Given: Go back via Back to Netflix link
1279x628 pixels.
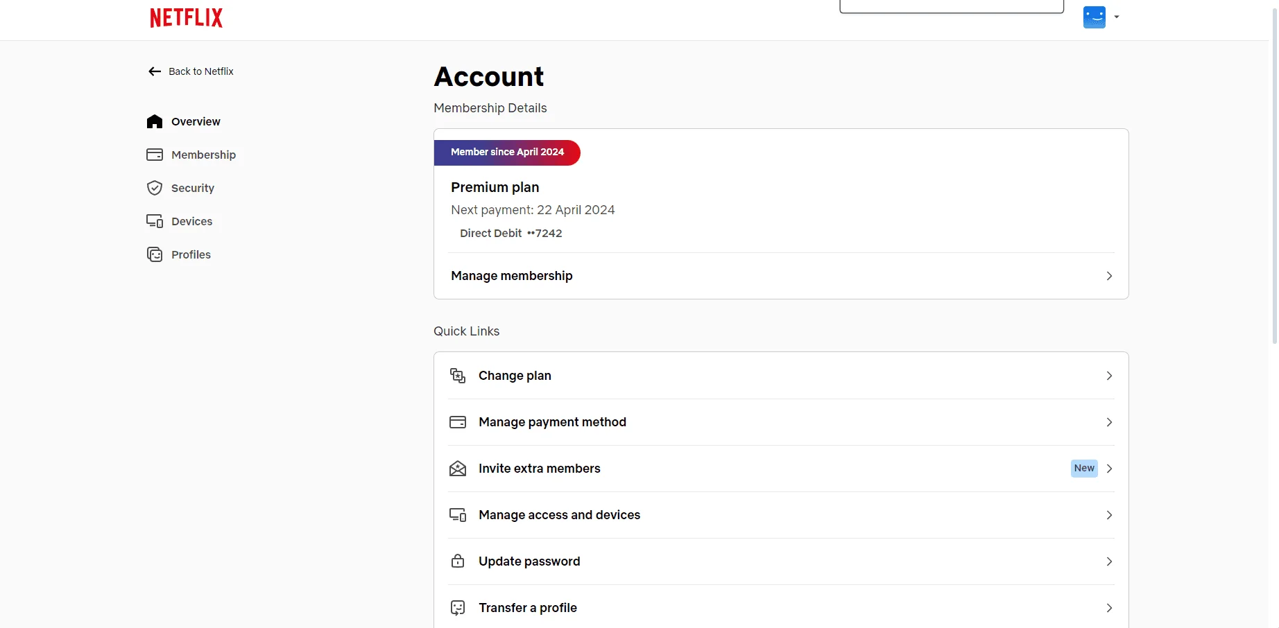Looking at the screenshot, I should tap(191, 71).
